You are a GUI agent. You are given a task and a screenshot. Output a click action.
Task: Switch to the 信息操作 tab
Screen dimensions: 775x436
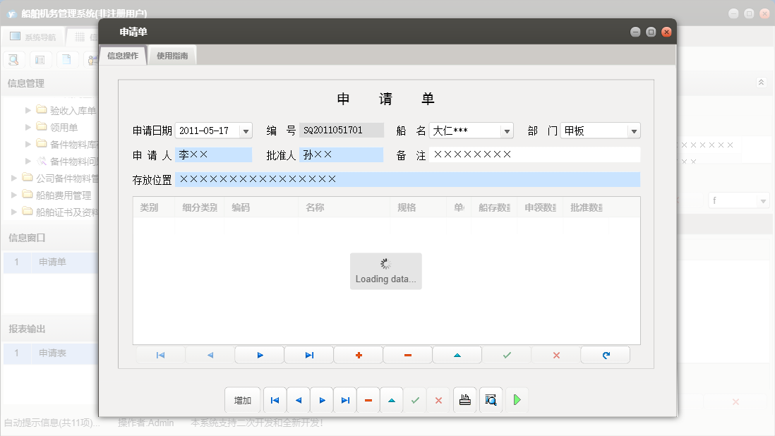pos(122,54)
